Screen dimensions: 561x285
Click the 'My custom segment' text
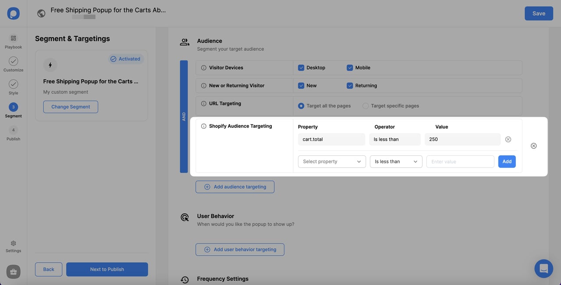tap(66, 92)
